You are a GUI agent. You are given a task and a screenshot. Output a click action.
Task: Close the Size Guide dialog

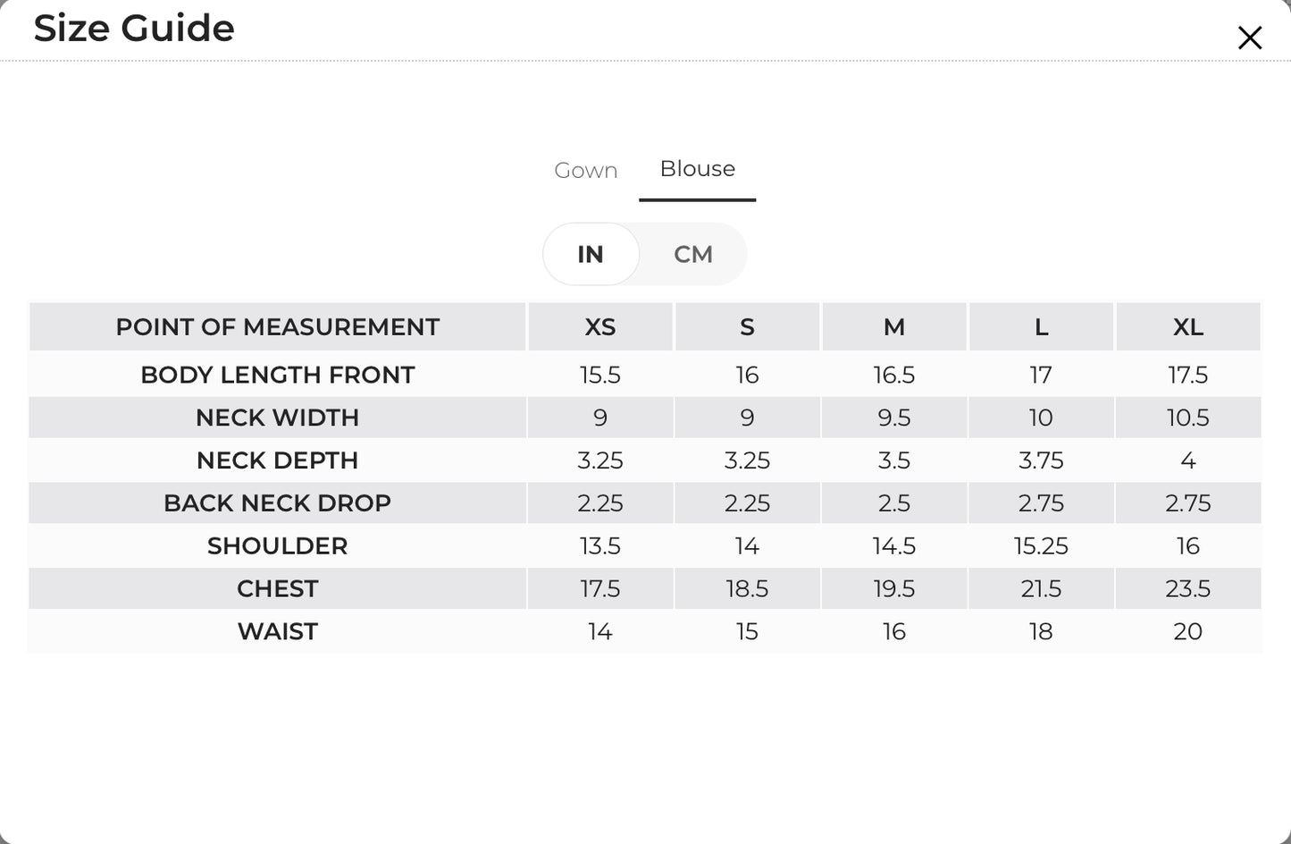[1249, 38]
